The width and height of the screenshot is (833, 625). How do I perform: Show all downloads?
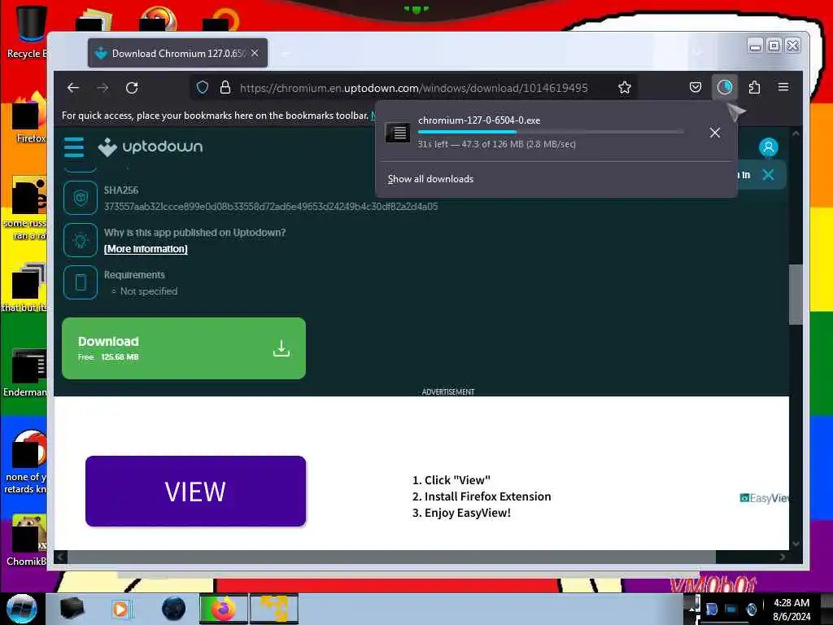click(430, 179)
